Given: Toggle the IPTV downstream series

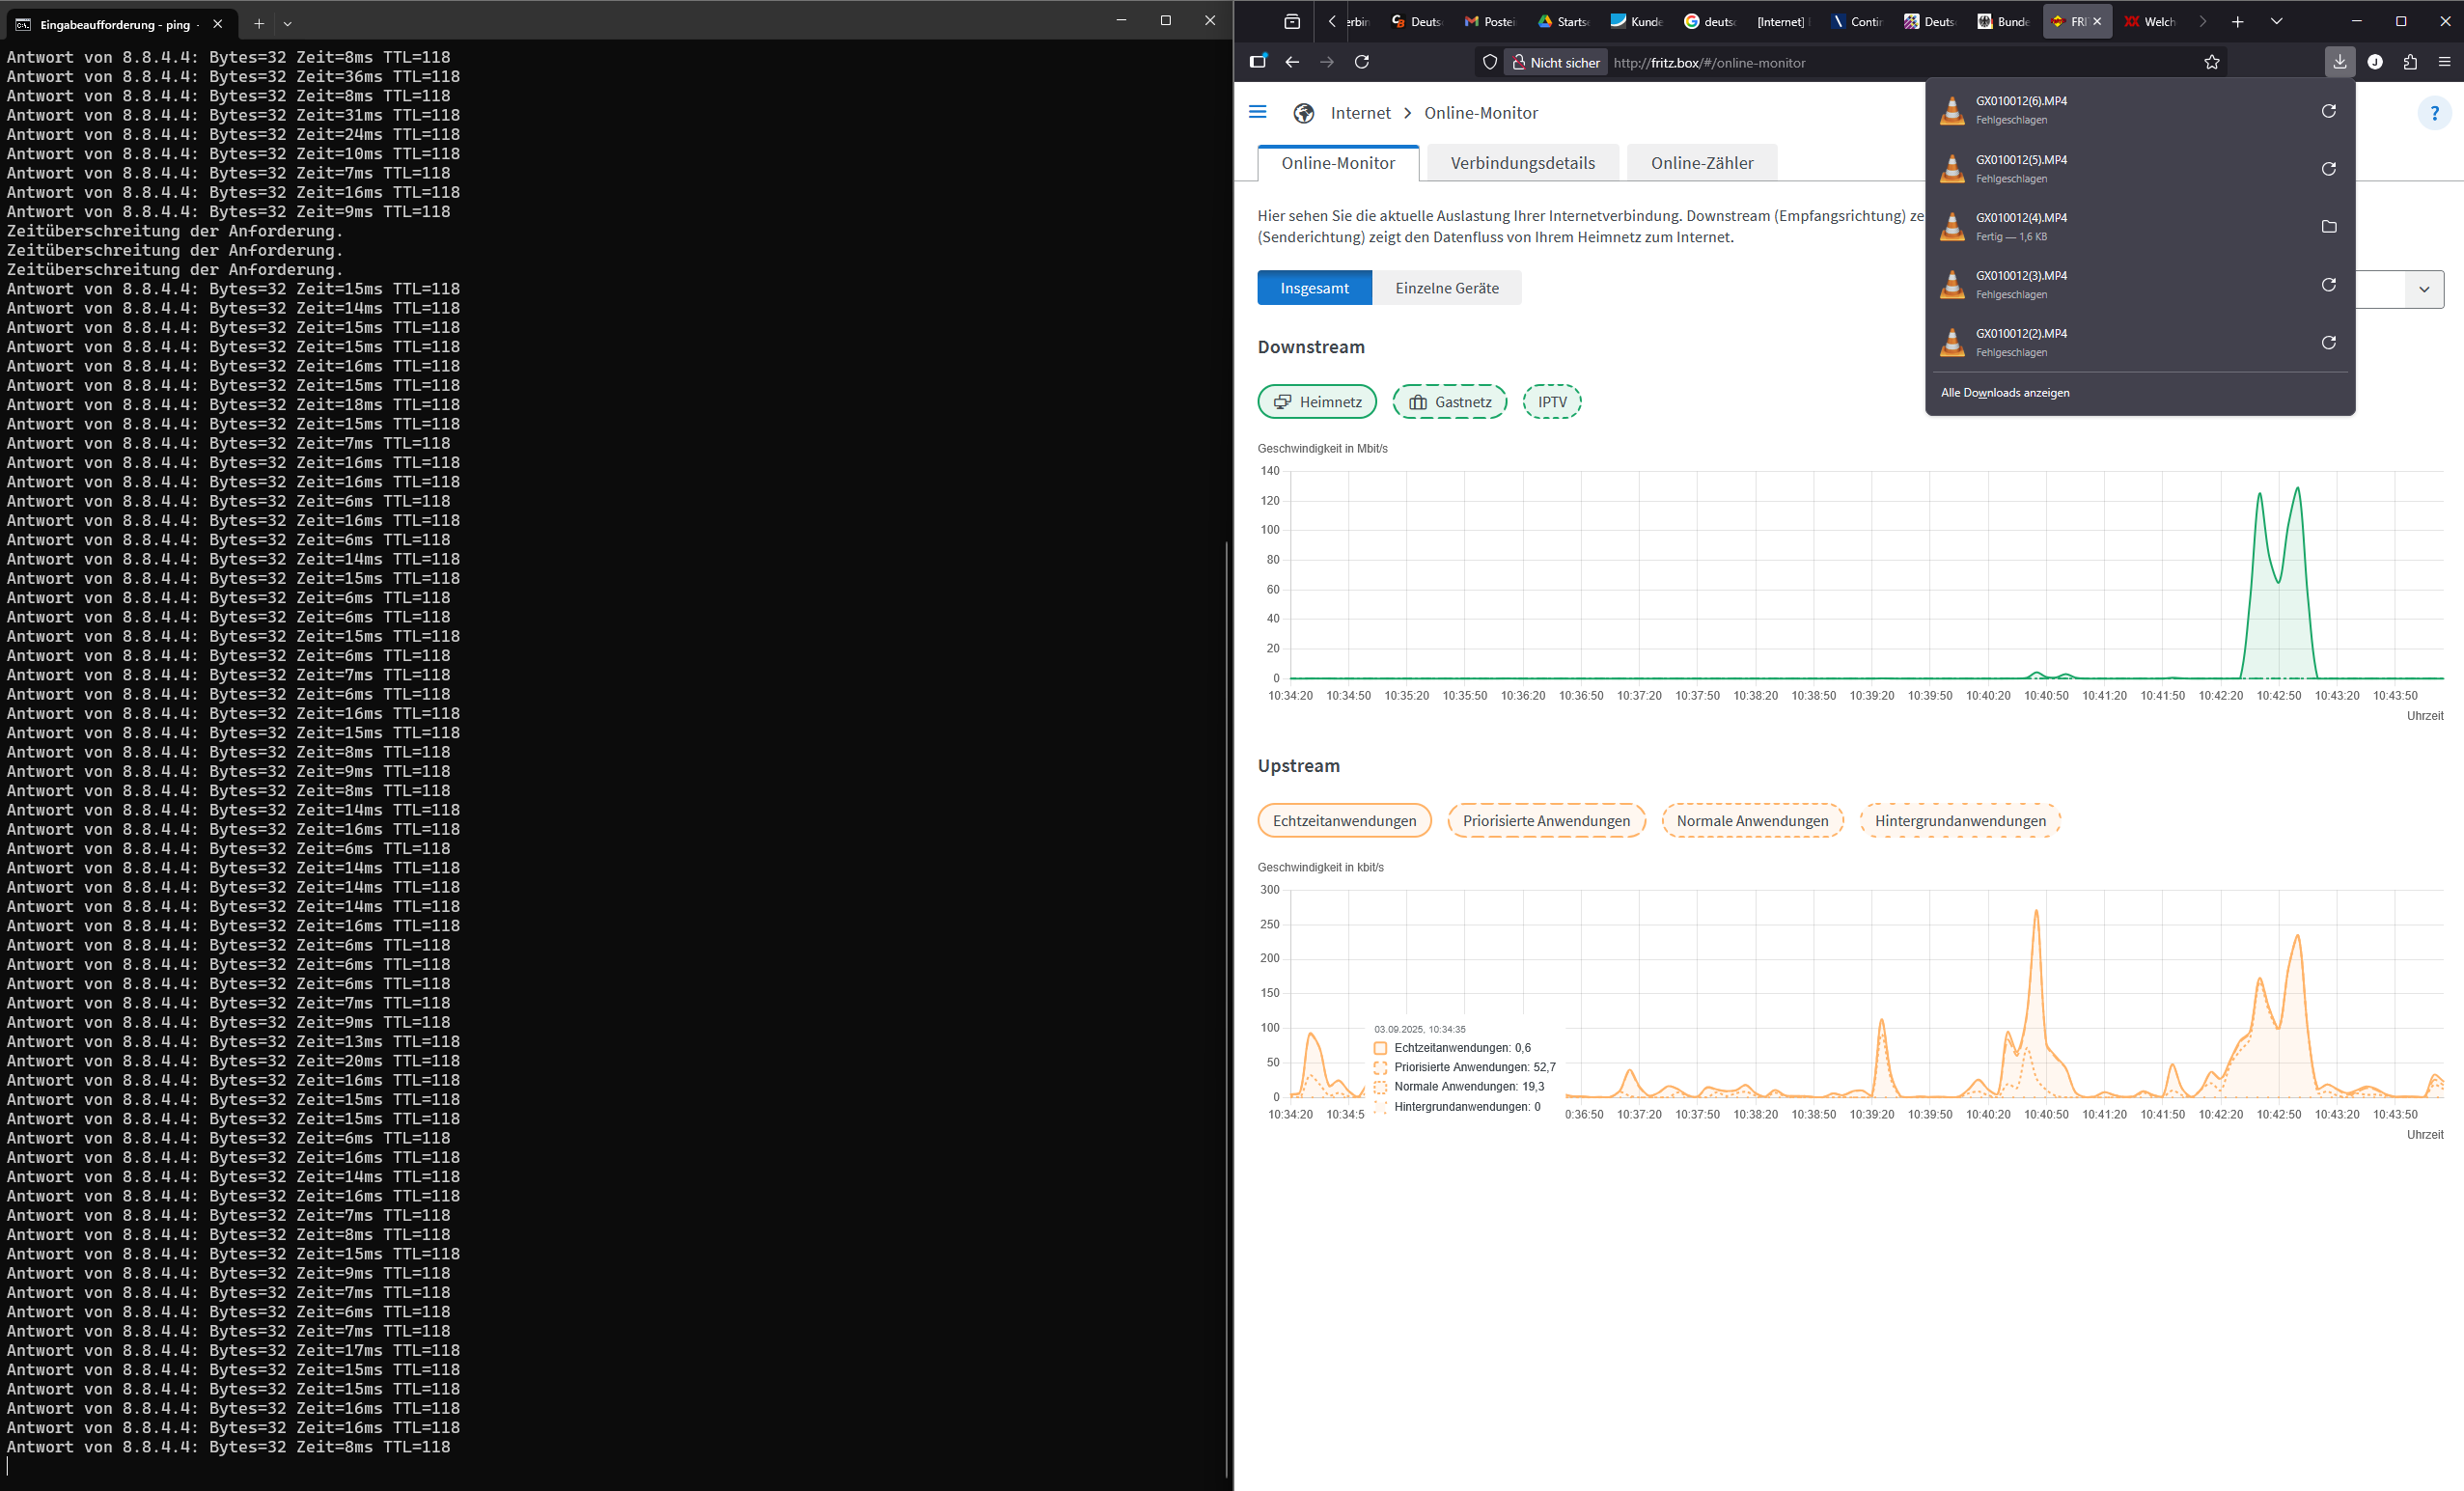Looking at the screenshot, I should point(1552,402).
